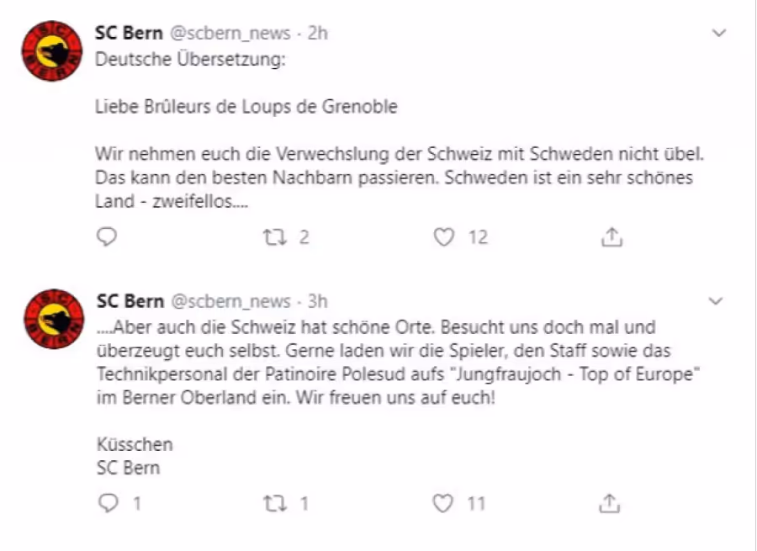Like the tweet with 12 likes
Screen dimensions: 757x551
(x=443, y=237)
